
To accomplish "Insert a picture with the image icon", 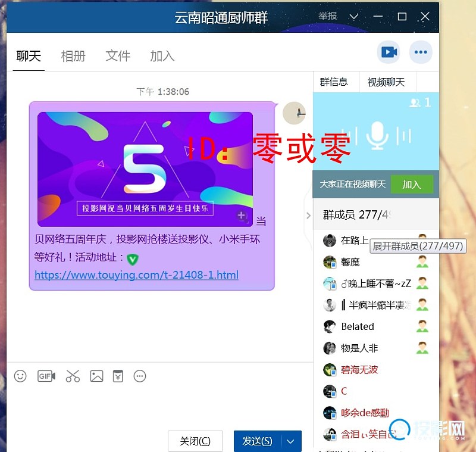I will tap(96, 376).
